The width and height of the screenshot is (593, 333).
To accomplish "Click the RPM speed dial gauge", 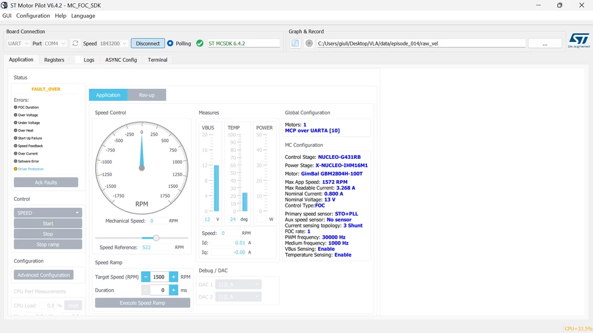I will coord(142,168).
